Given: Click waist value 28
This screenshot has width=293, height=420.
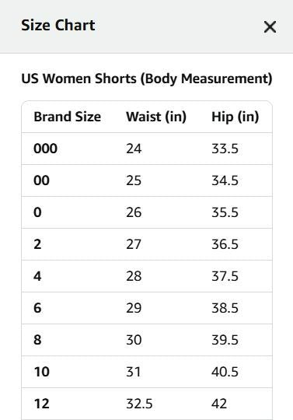Looking at the screenshot, I should point(134,276).
